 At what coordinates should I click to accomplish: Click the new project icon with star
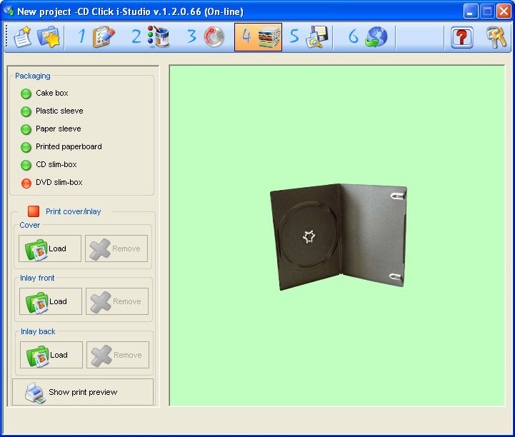point(22,36)
